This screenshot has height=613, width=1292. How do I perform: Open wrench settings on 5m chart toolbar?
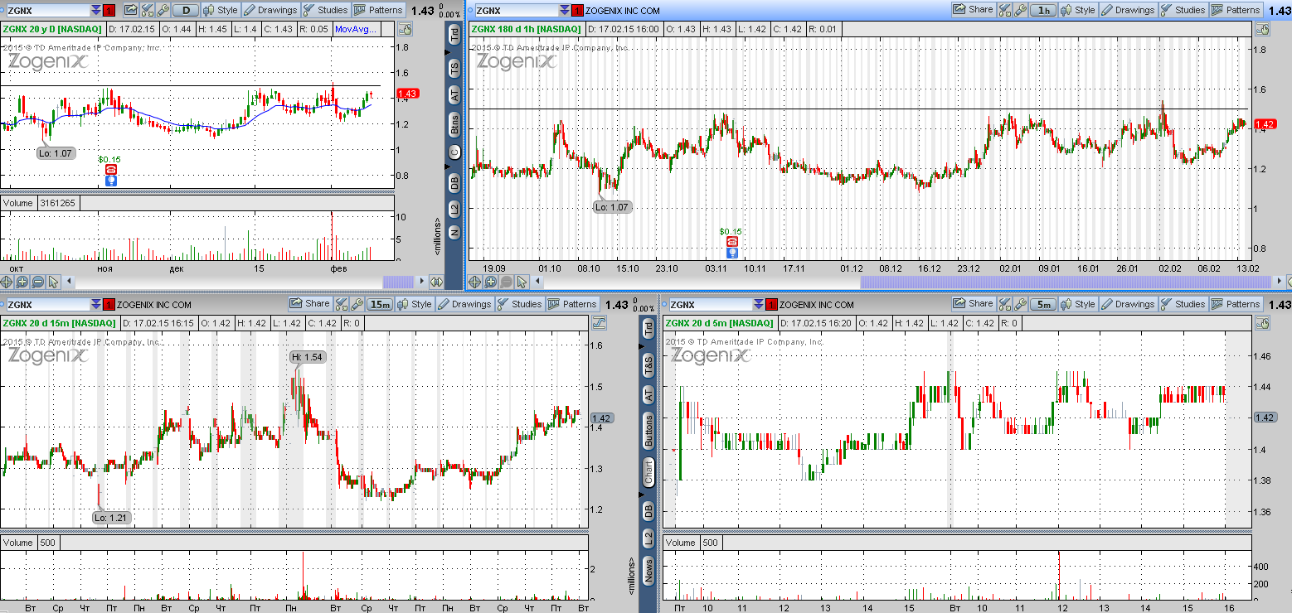tap(1019, 304)
